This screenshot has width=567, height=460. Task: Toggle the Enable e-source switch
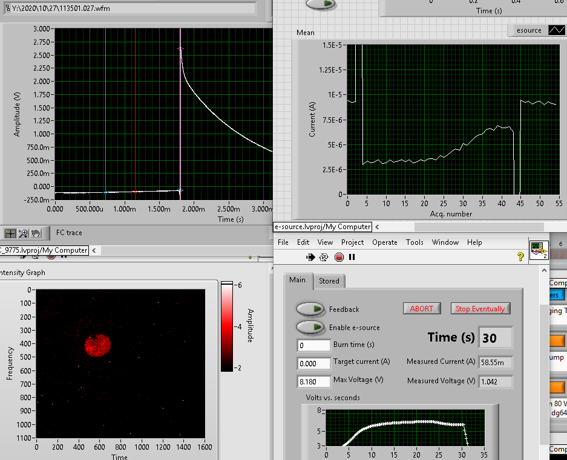(x=310, y=327)
